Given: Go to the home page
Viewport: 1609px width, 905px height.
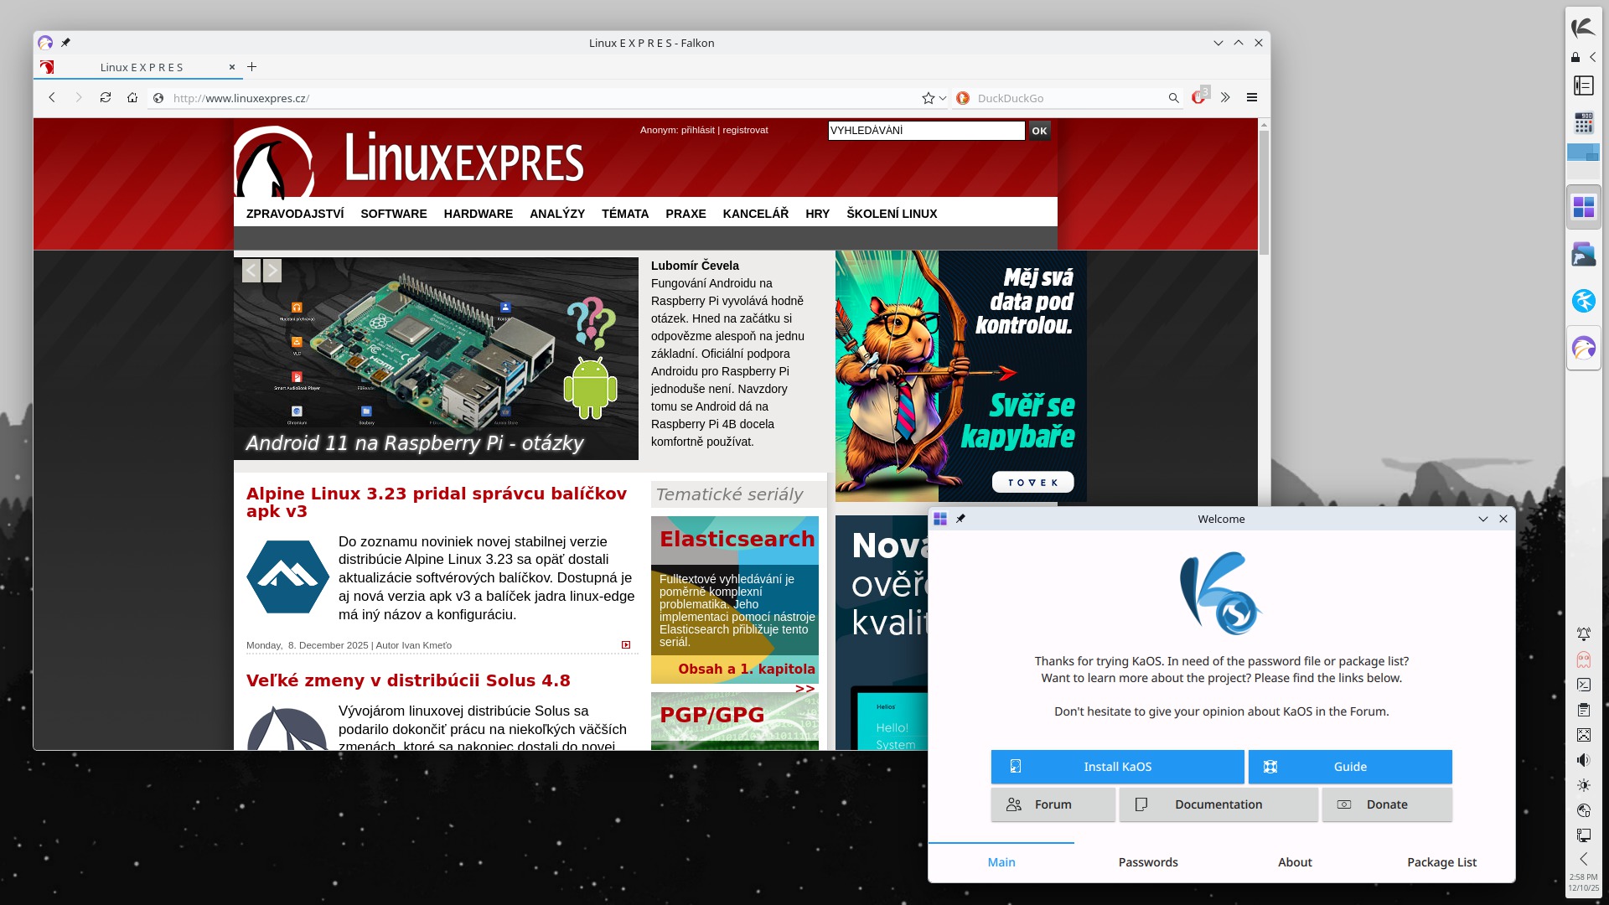Looking at the screenshot, I should coord(132,98).
